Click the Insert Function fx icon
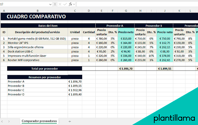Screen dimensions: 198x125 click(70, 4)
